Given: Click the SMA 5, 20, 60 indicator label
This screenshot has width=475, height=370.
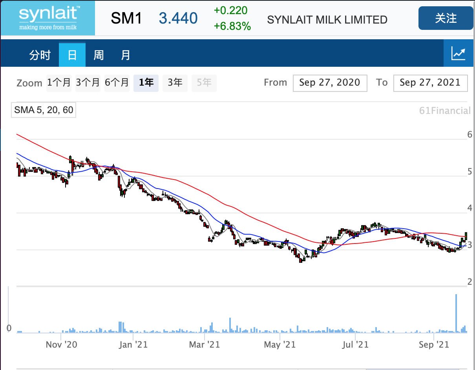Looking at the screenshot, I should click(x=44, y=110).
